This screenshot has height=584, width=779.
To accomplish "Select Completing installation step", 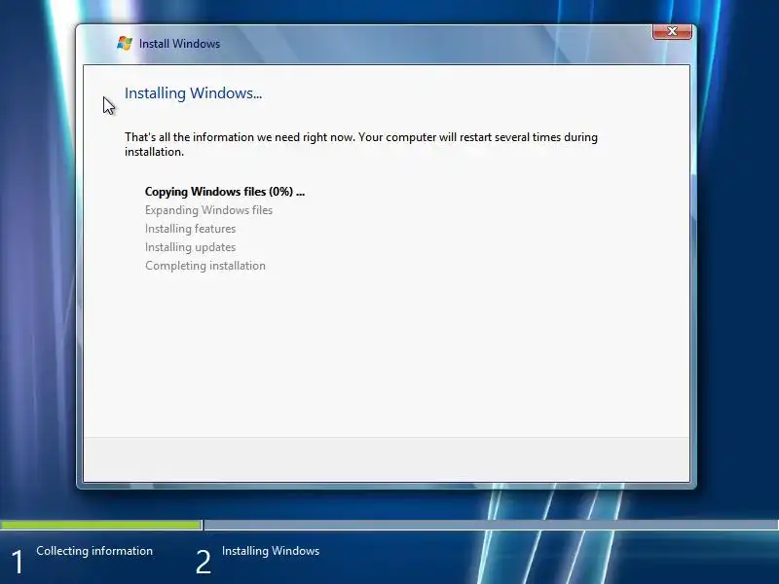I will tap(205, 266).
